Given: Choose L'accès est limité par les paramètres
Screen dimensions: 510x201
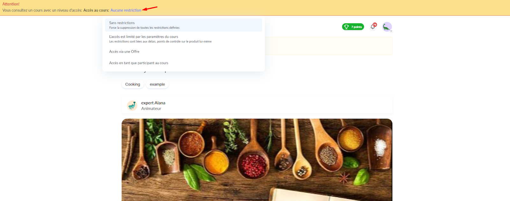Looking at the screenshot, I should [184, 39].
